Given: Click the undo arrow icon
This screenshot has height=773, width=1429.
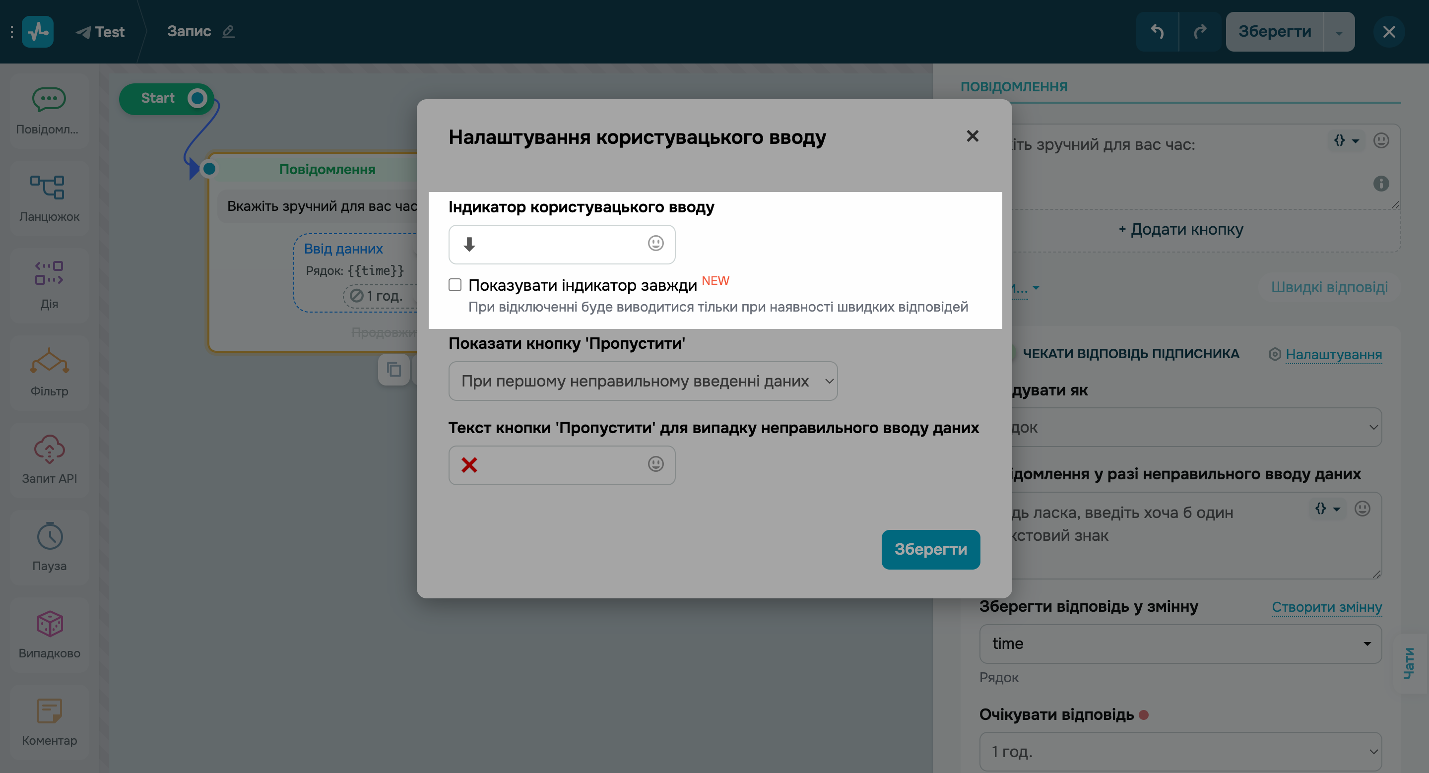Looking at the screenshot, I should coord(1157,32).
